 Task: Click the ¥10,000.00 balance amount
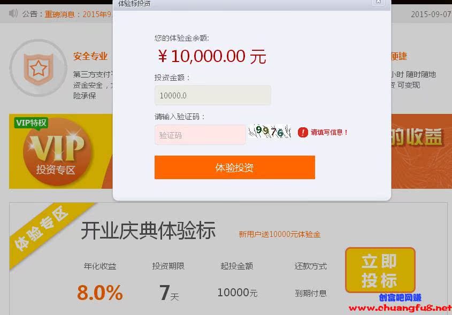[212, 56]
